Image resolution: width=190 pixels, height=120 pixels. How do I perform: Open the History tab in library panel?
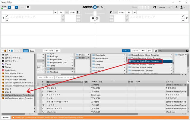tap(149, 51)
